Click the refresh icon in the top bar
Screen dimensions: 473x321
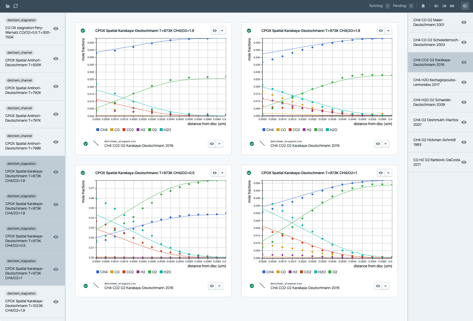point(16,6)
